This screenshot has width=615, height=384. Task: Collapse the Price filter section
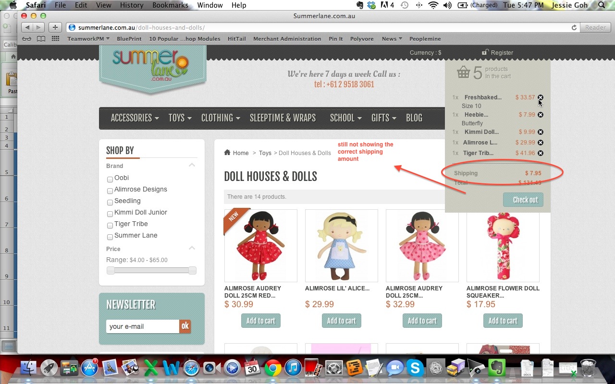click(192, 248)
